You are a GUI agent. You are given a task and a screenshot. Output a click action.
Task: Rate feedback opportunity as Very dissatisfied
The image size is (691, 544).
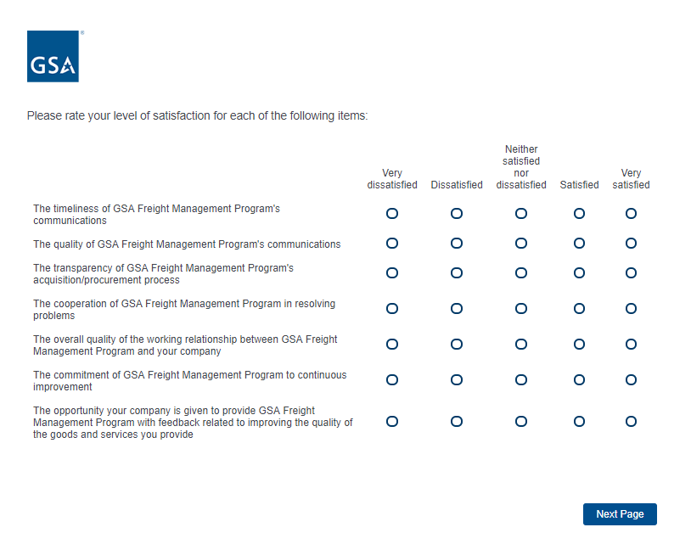click(392, 422)
